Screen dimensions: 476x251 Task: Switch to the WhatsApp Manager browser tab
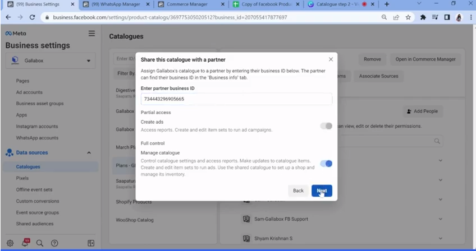coord(116,4)
